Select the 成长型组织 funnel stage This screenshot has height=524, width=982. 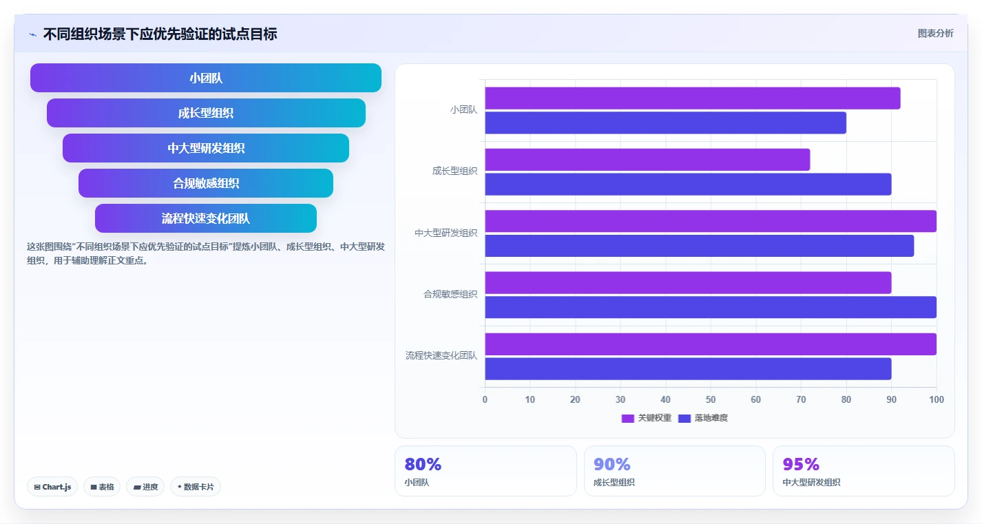206,113
